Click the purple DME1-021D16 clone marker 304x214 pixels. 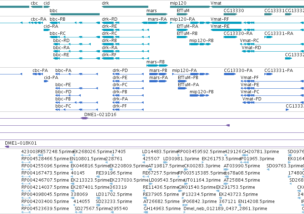coord(84,118)
